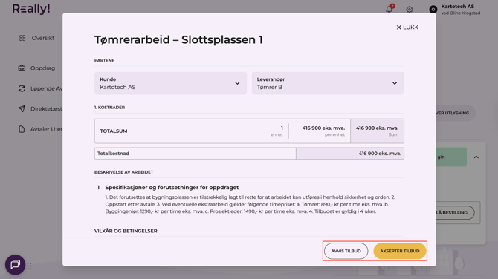This screenshot has height=279, width=498.
Task: Click the green status badge behind dialog
Action: [x=451, y=157]
